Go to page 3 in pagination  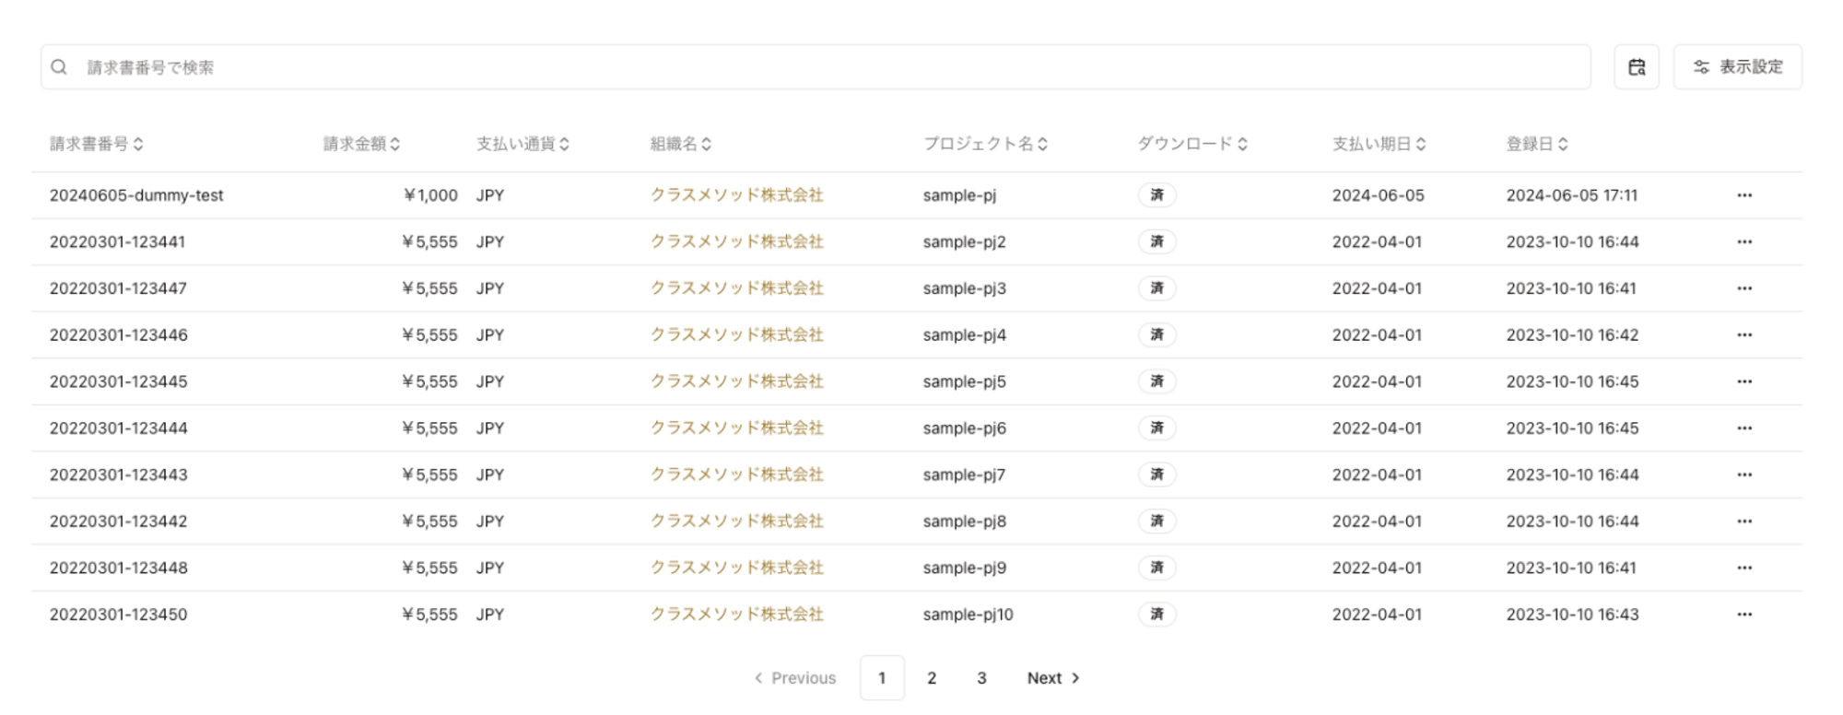pos(981,678)
